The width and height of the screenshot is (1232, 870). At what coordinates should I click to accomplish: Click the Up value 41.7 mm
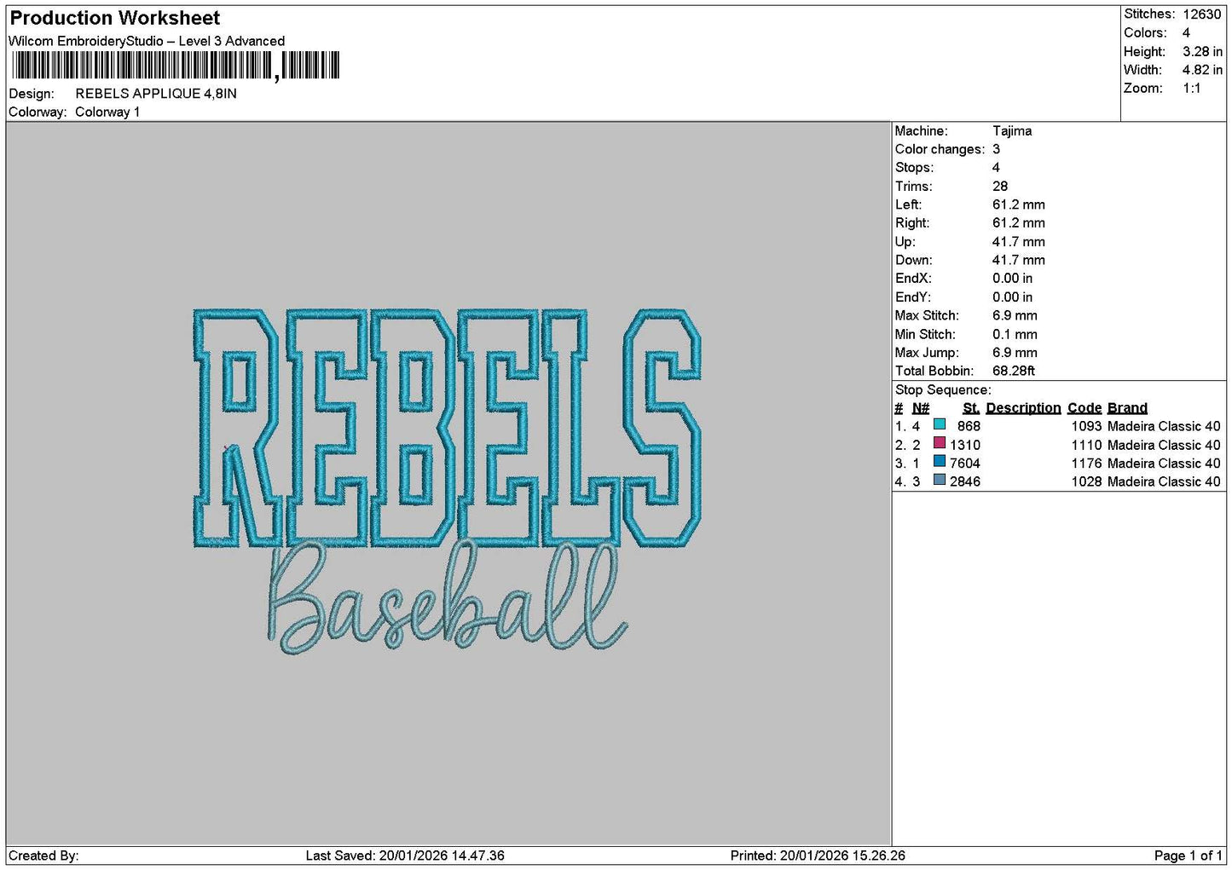(x=1019, y=242)
